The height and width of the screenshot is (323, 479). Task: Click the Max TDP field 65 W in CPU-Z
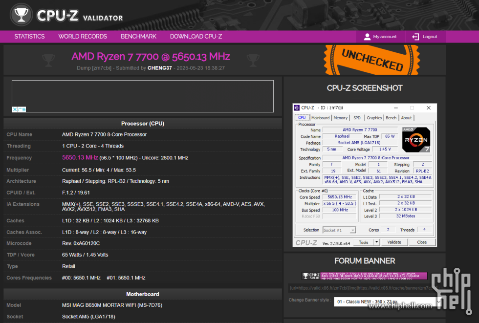(390, 136)
